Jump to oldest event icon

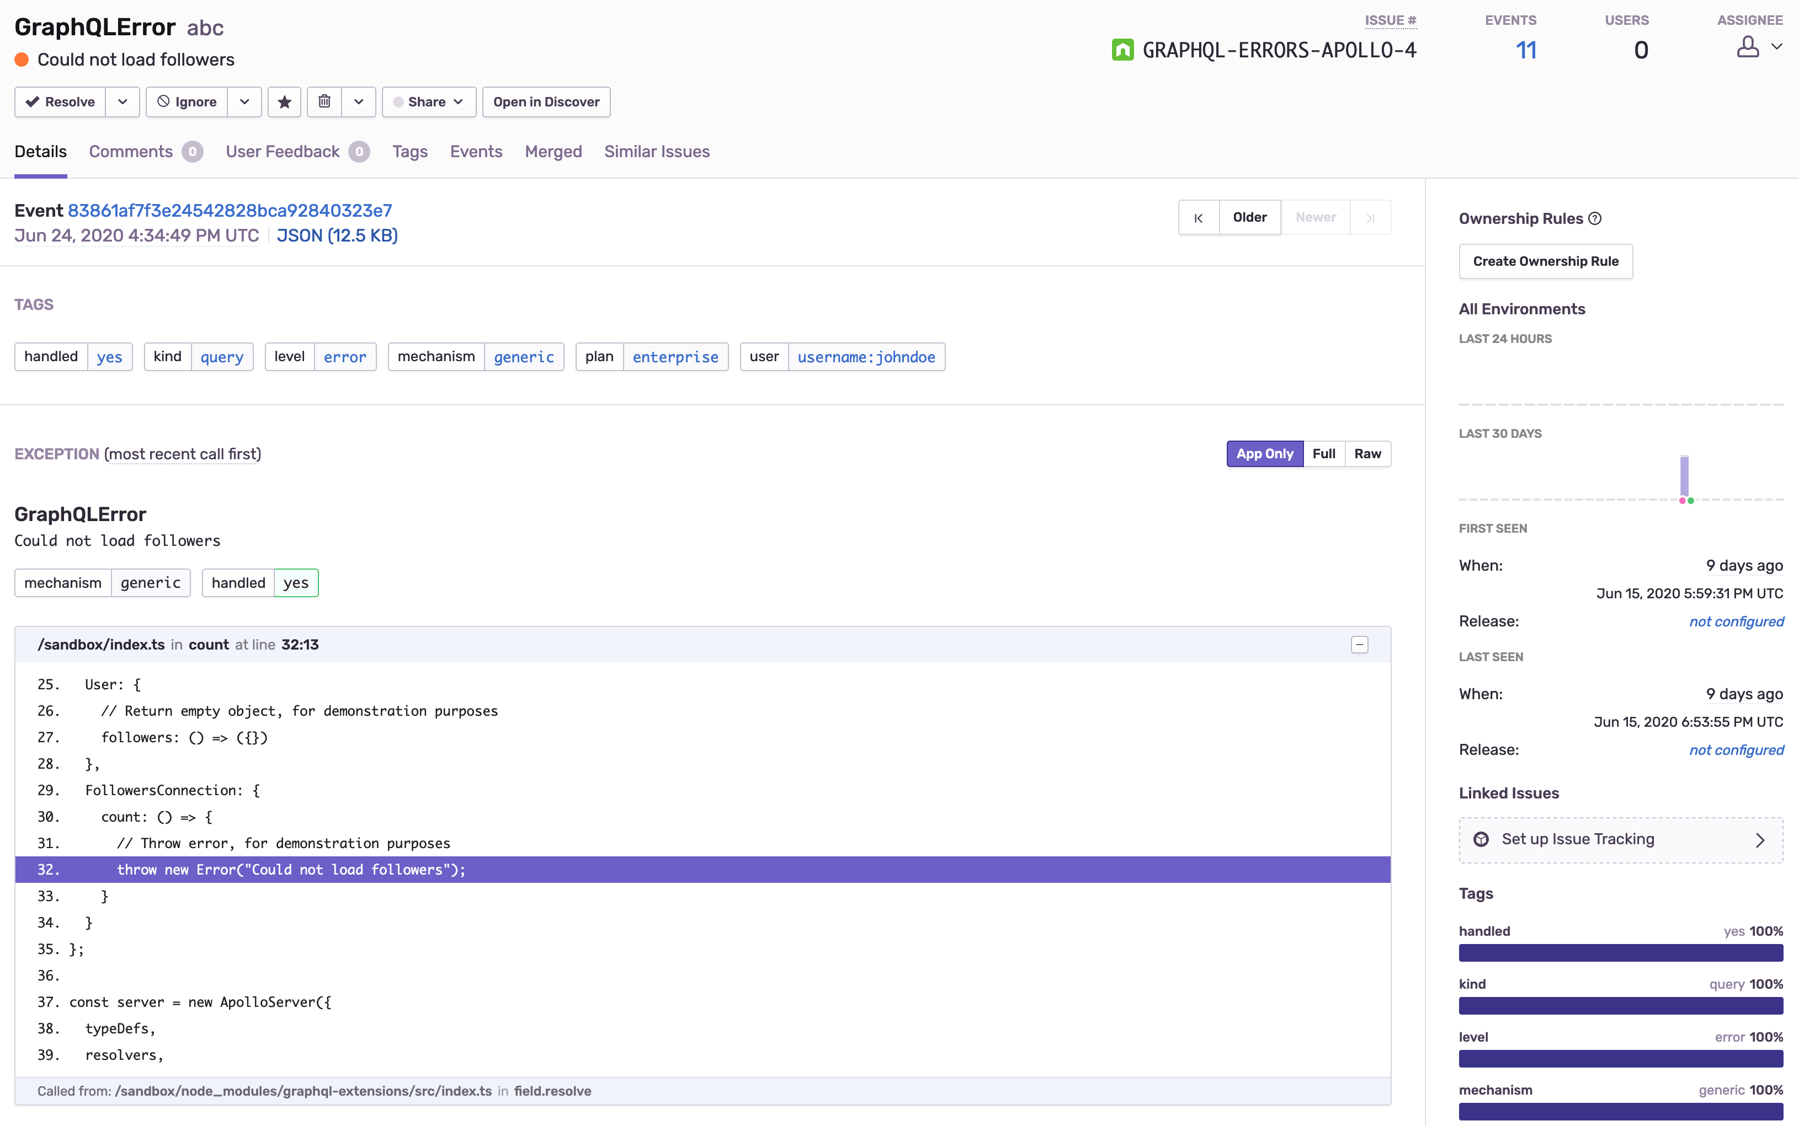(1199, 217)
